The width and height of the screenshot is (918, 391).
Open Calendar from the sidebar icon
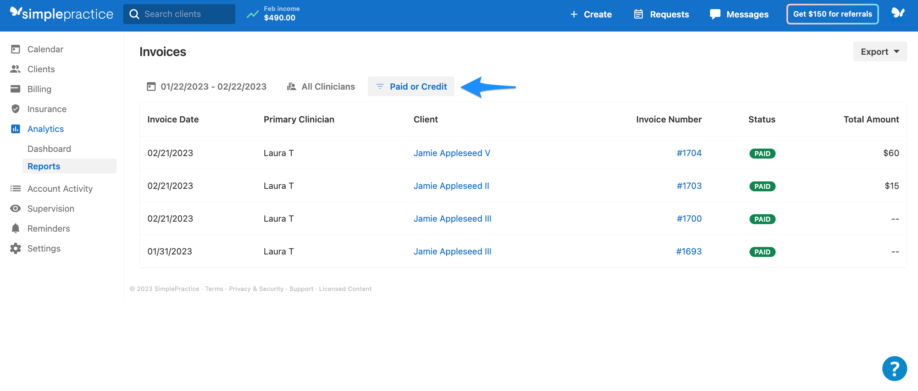click(x=15, y=49)
